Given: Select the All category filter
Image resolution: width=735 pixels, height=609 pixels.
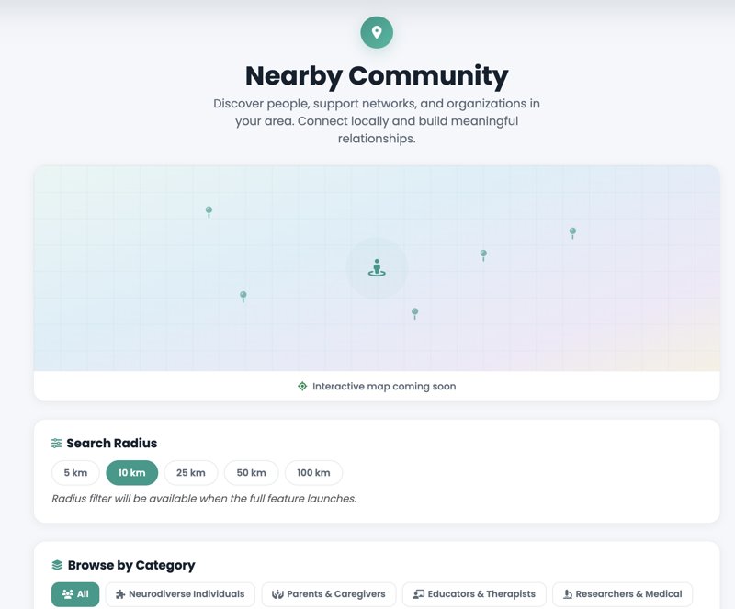Looking at the screenshot, I should 75,594.
